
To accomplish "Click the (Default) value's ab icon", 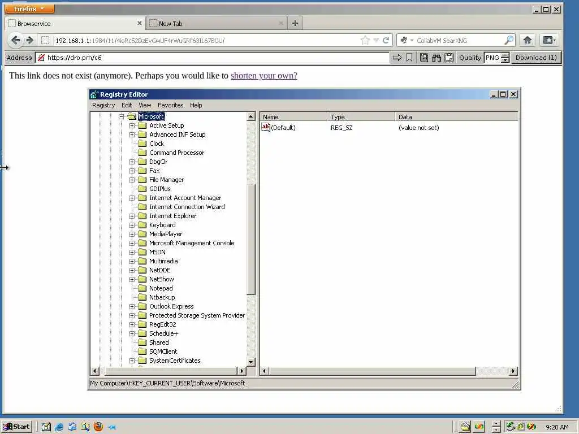I will click(266, 127).
